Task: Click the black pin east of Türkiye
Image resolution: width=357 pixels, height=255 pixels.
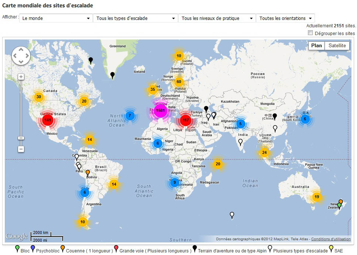Action: click(206, 109)
